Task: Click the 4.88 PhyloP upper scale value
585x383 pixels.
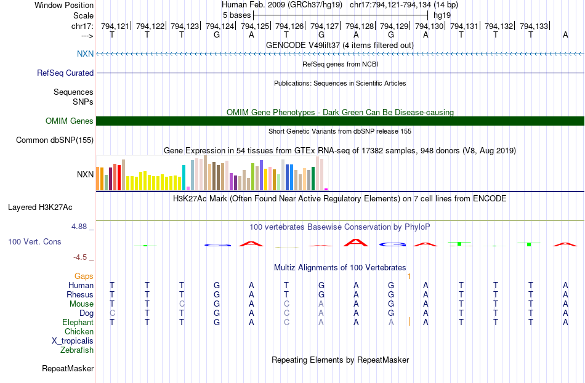Action: 79,227
